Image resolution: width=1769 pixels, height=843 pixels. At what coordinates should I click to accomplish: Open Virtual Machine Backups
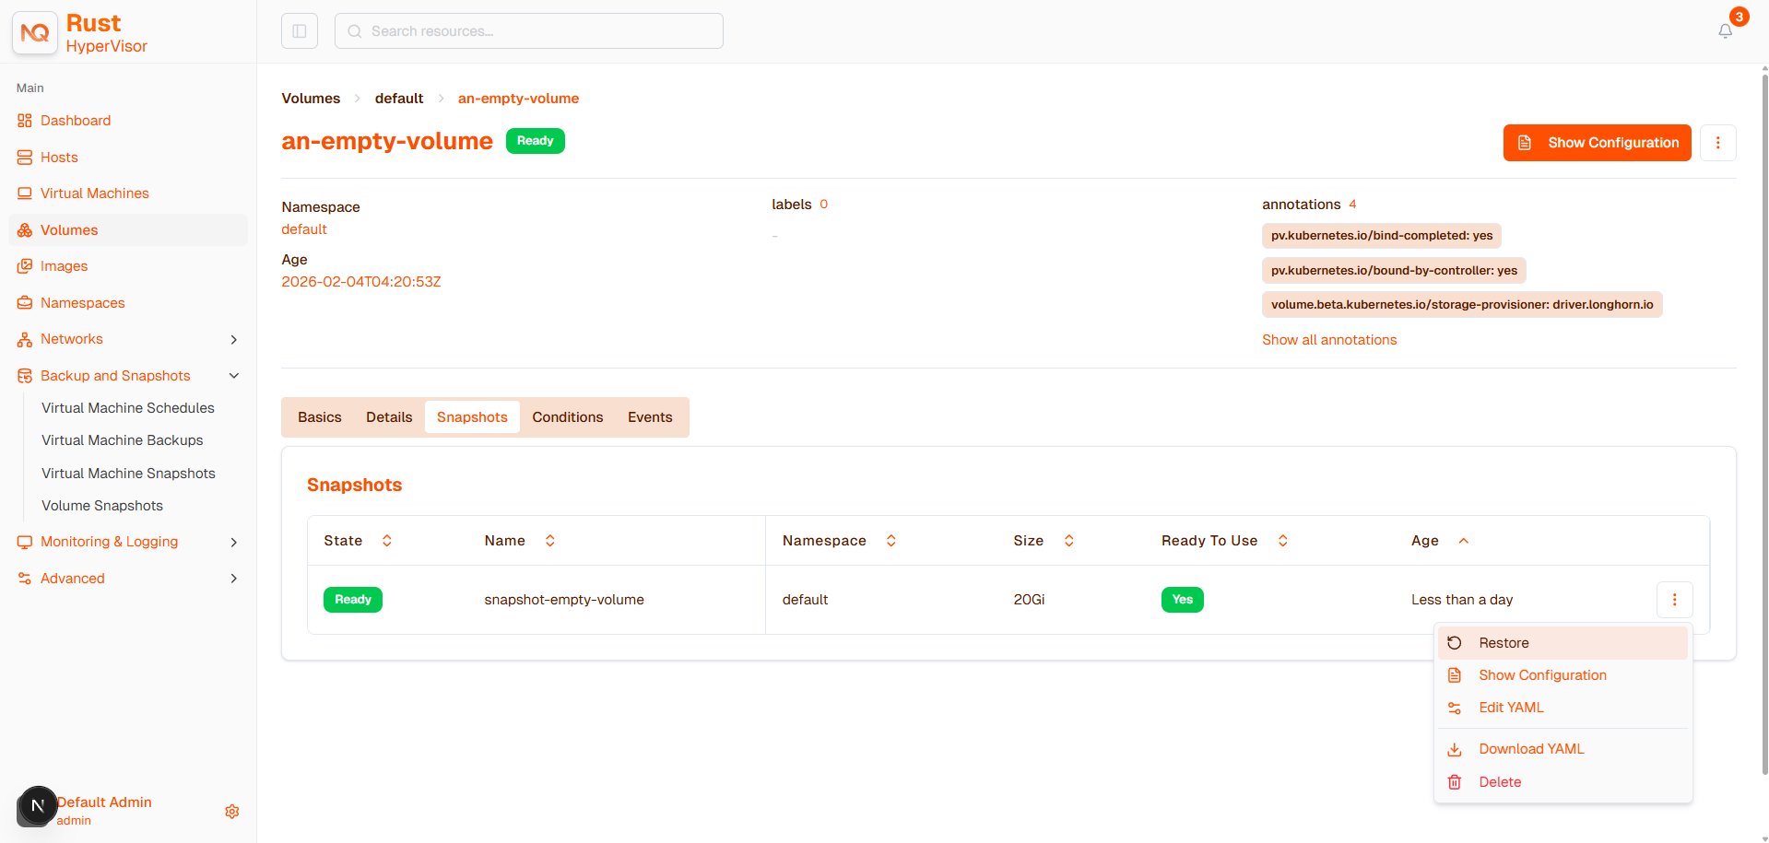(x=123, y=440)
